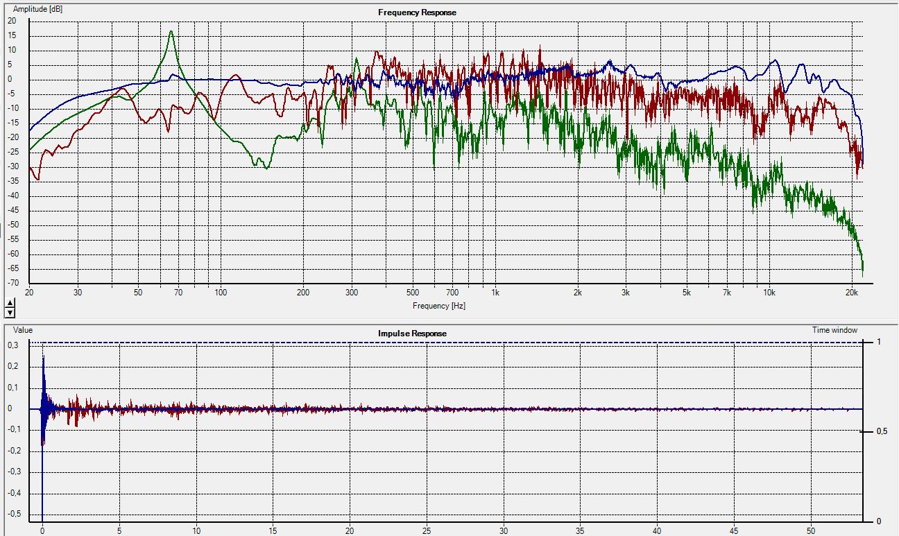The image size is (899, 536).
Task: Click the green curve's tall peak near 65 Hz
Action: [171, 32]
